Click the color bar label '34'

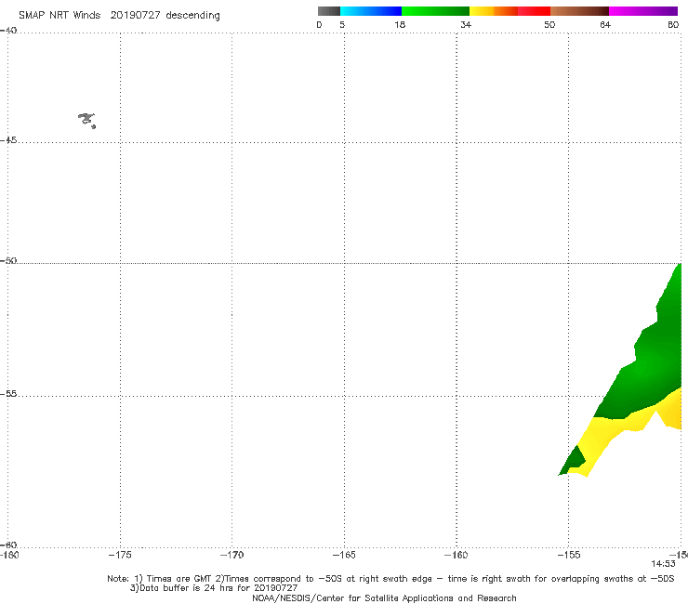pyautogui.click(x=466, y=24)
